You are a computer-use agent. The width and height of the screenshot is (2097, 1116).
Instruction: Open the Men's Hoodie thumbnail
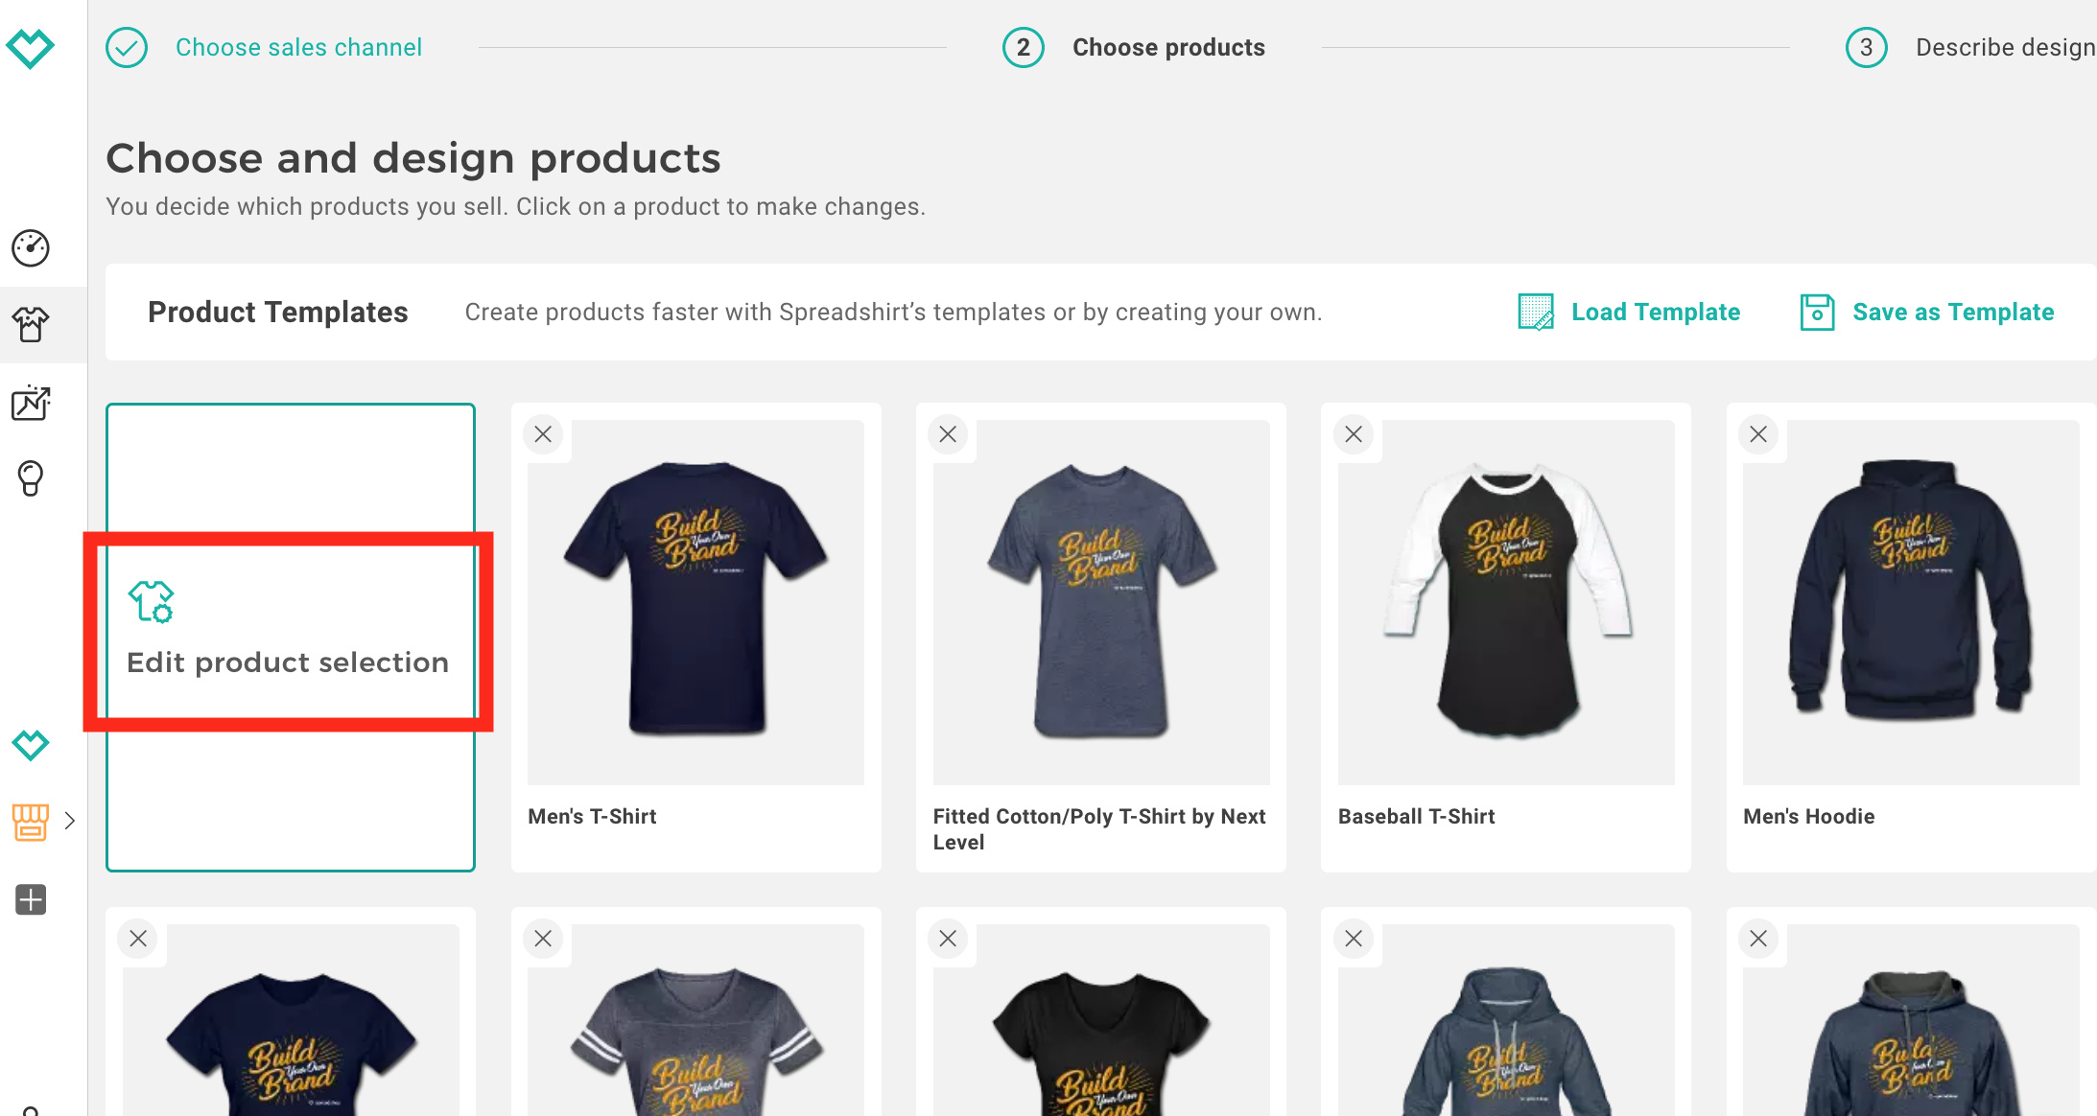pyautogui.click(x=1911, y=602)
